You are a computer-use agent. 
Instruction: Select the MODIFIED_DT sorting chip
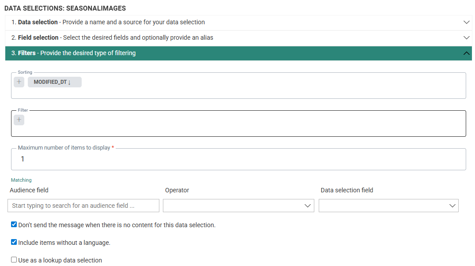[x=50, y=82]
